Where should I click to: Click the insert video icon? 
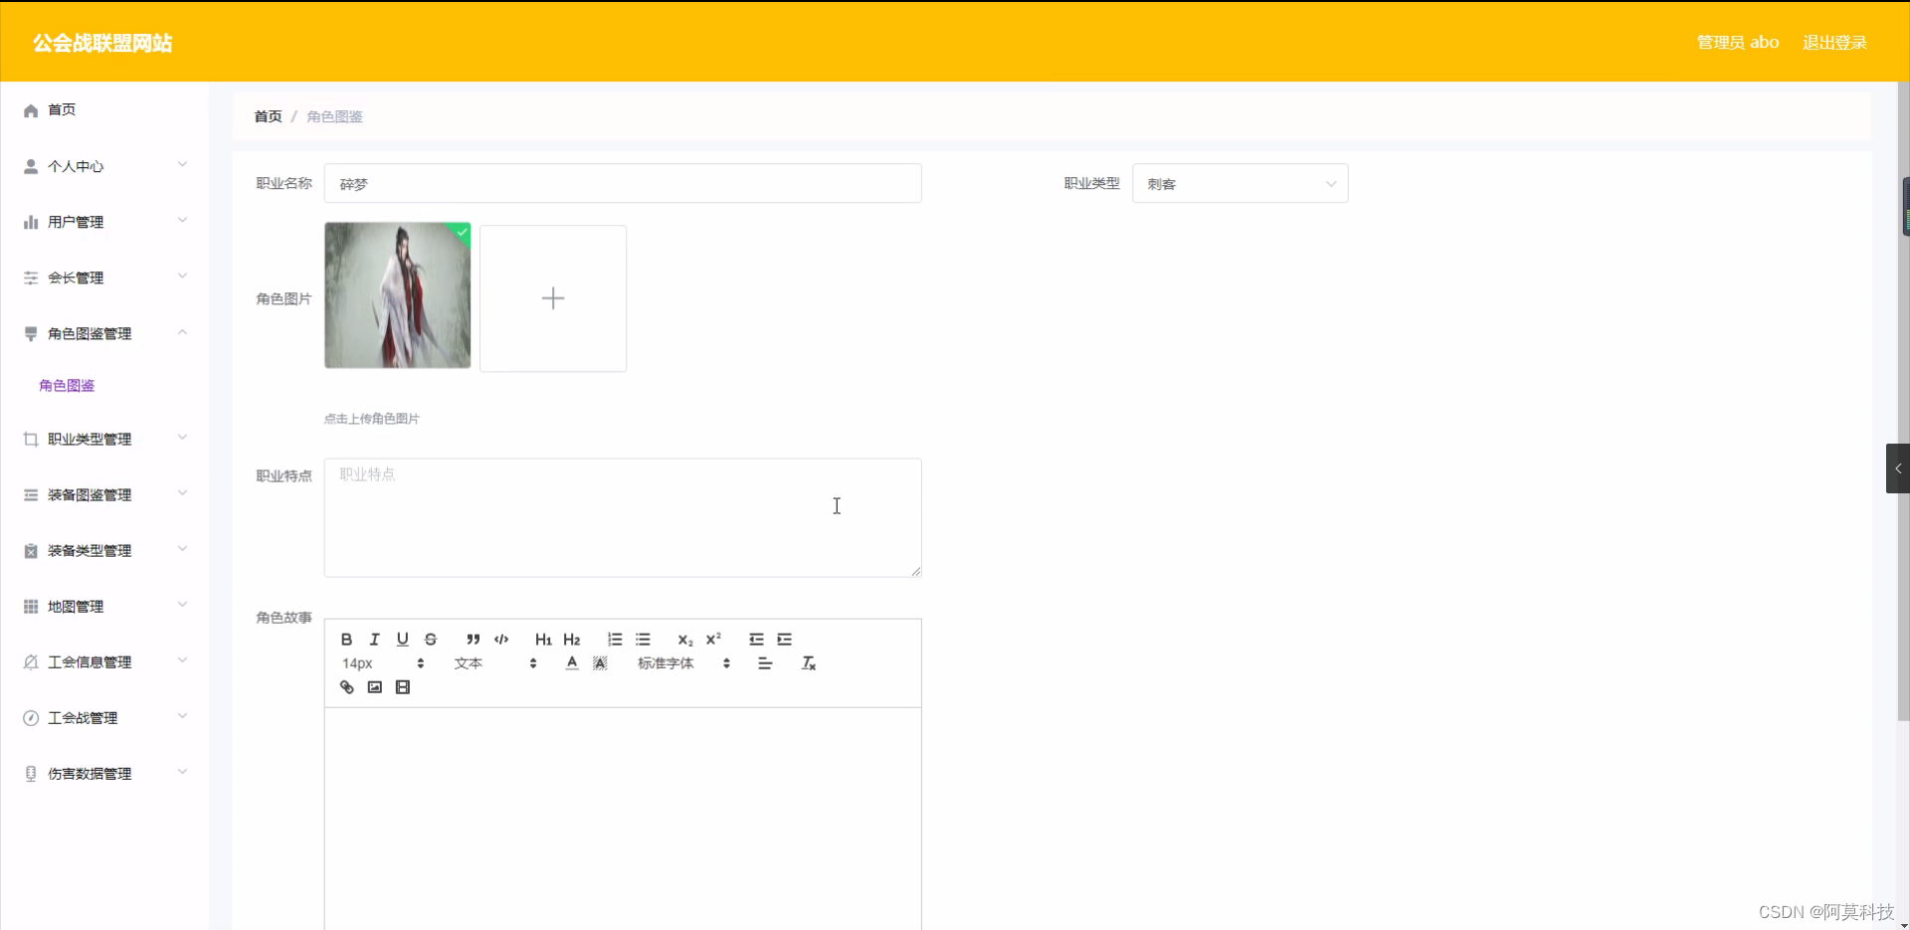[402, 686]
